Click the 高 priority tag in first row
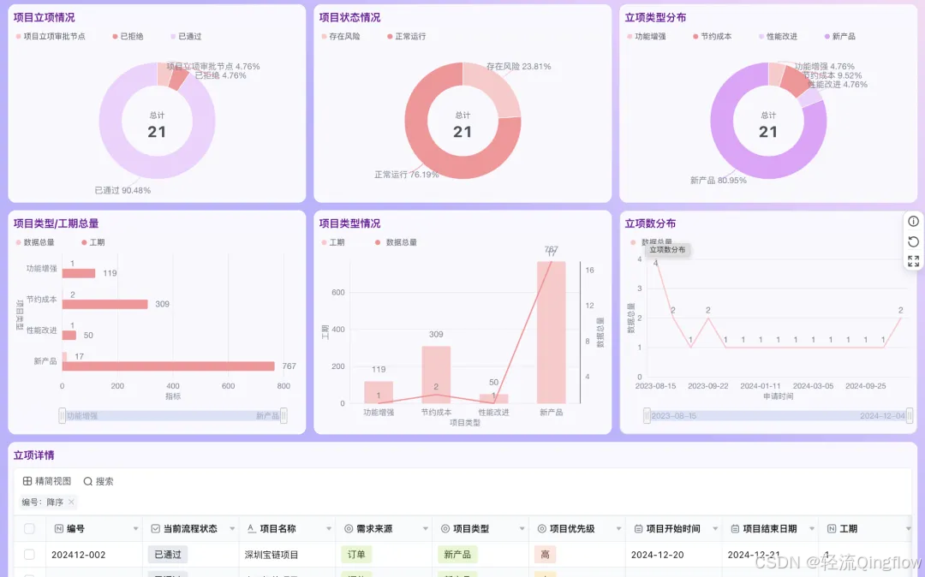This screenshot has width=925, height=577. (x=545, y=555)
